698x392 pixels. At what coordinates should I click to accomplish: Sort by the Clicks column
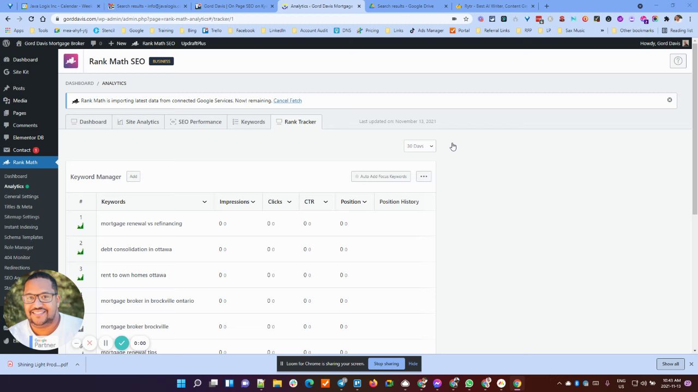point(279,201)
